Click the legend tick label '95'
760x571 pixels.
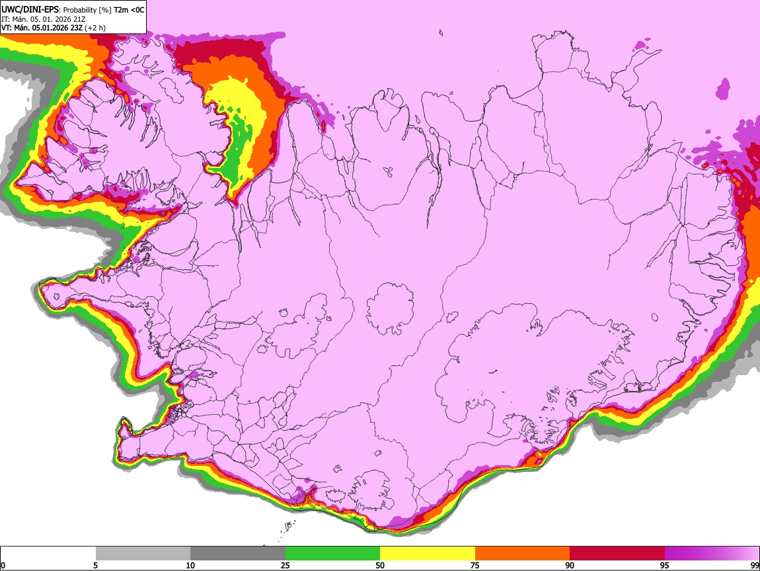coord(665,566)
